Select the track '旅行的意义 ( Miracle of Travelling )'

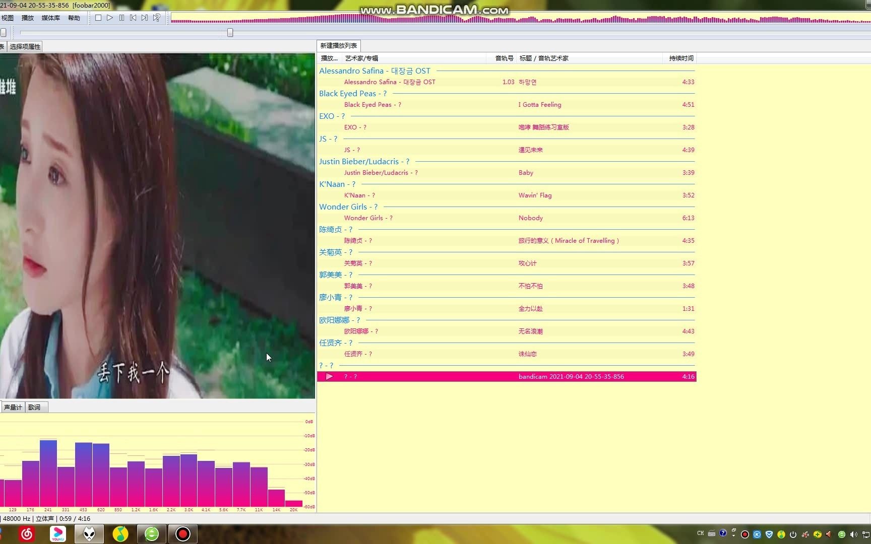click(x=507, y=241)
